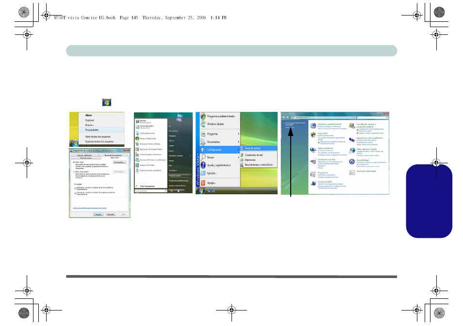Click Cancelar in taskbar properties dialog

tap(111, 214)
